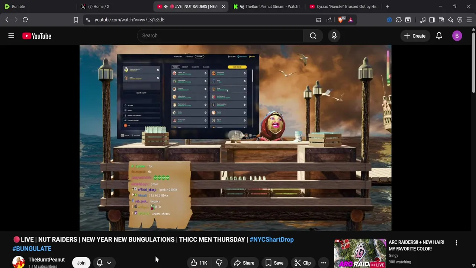Open TheBurntPeanut channel avatar
Image resolution: width=476 pixels, height=268 pixels.
18,262
